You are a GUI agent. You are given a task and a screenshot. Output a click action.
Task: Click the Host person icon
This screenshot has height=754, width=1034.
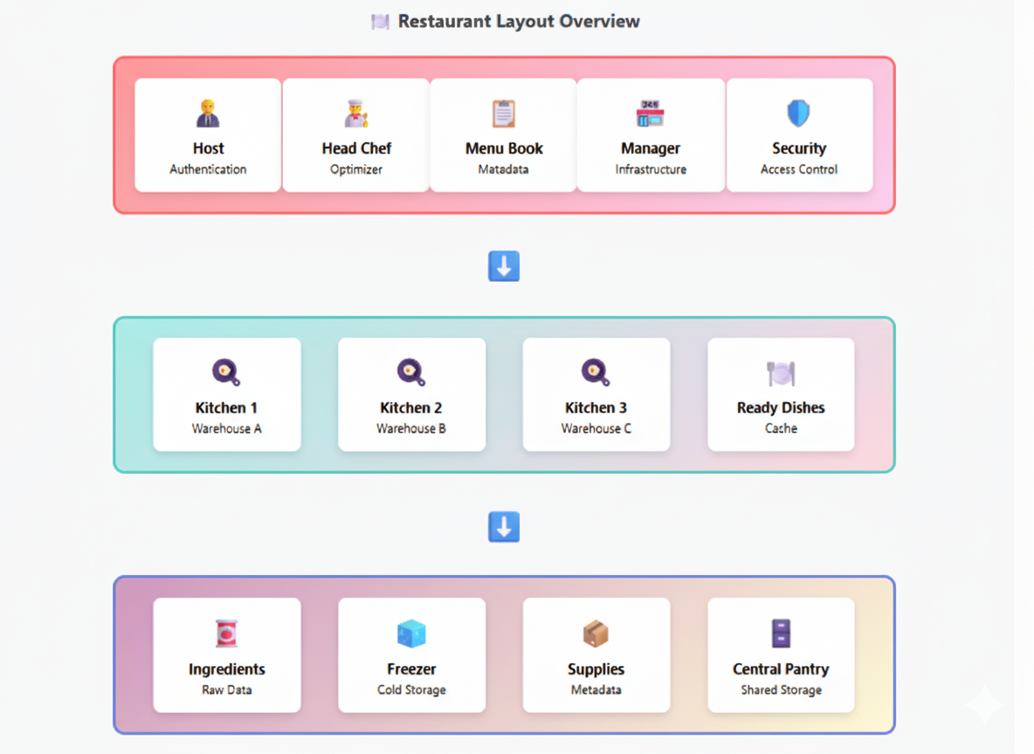[208, 113]
